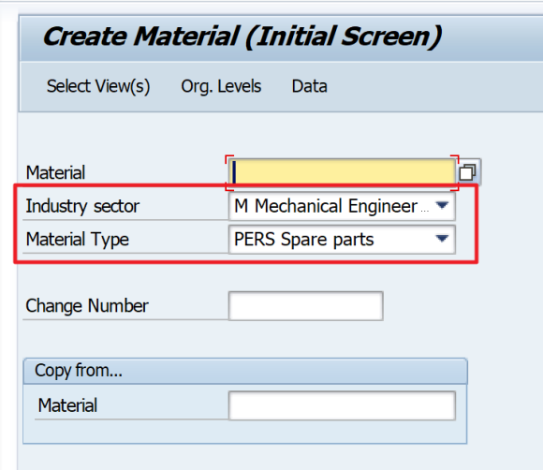Open multiple-selection icon beside Material field

point(467,172)
